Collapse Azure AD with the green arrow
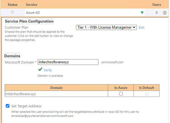This screenshot has height=123, width=170. (x=142, y=13)
